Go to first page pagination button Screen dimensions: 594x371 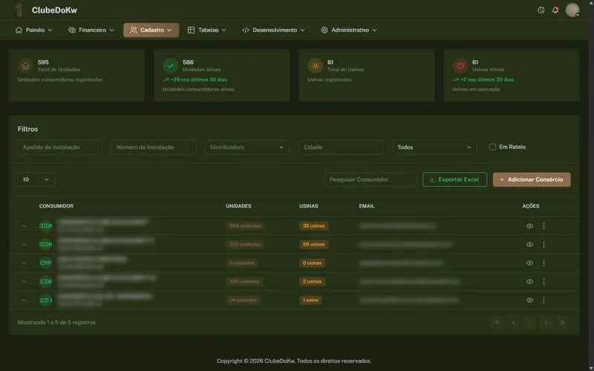coord(497,323)
